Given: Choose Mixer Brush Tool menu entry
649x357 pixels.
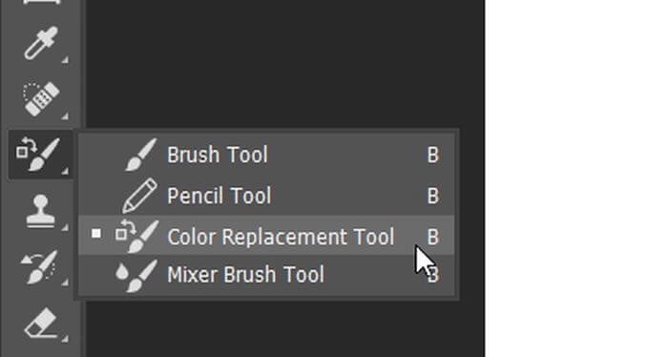Looking at the screenshot, I should (266, 275).
